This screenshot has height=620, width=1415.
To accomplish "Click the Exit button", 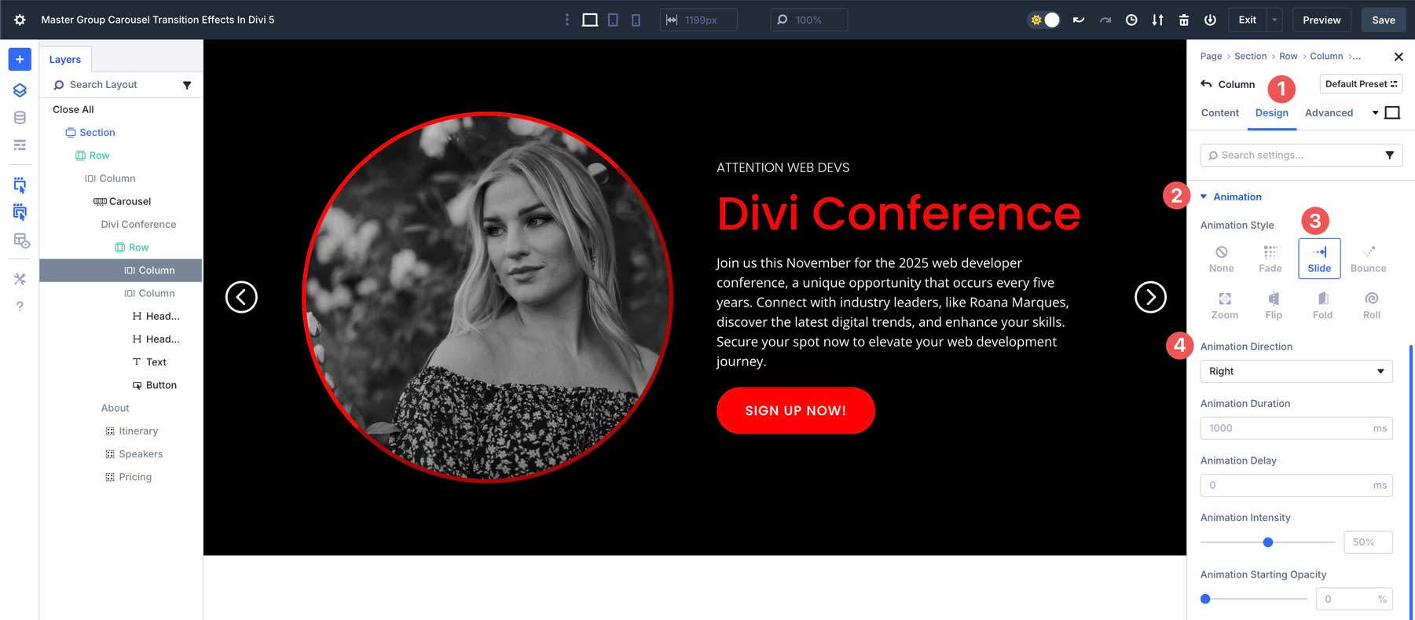I will point(1248,20).
